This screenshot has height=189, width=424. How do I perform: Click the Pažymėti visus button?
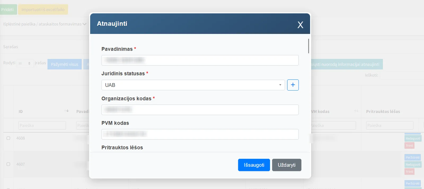[64, 64]
